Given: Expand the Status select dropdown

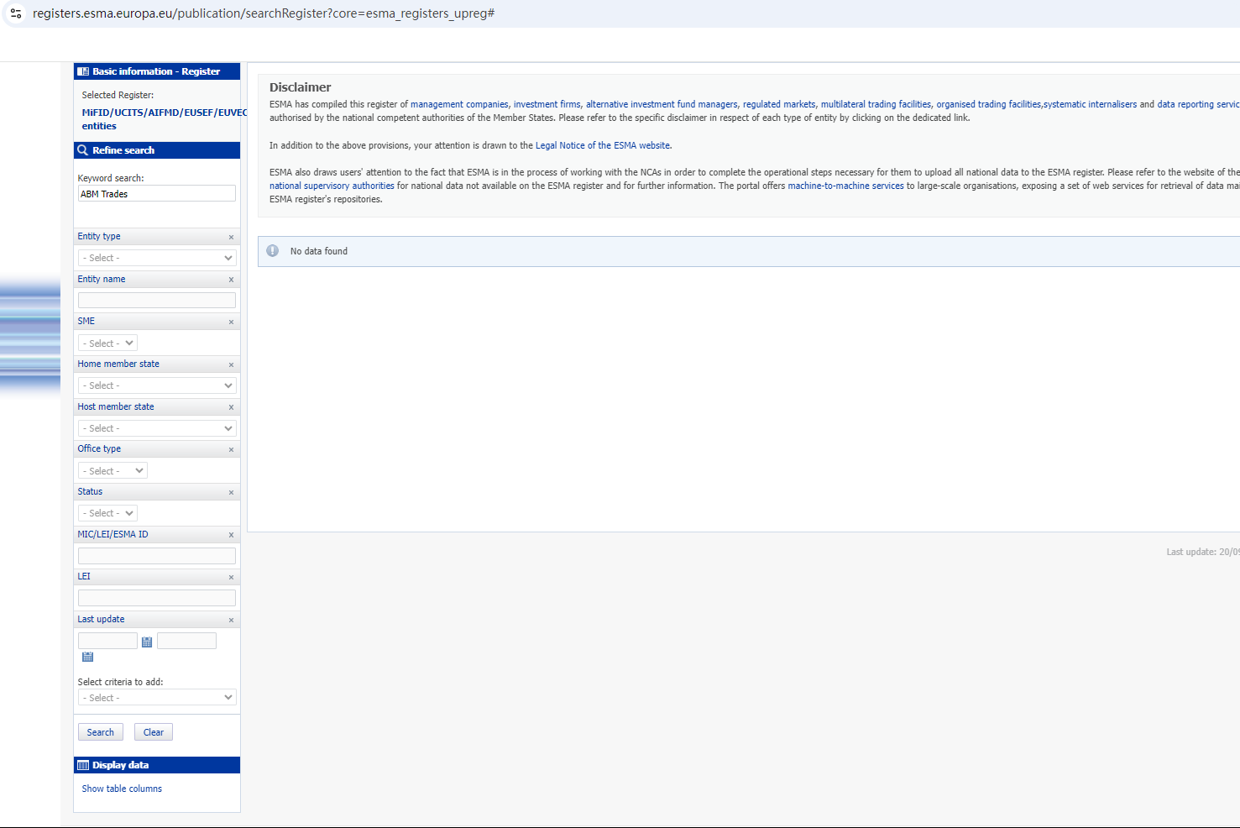Looking at the screenshot, I should 107,513.
